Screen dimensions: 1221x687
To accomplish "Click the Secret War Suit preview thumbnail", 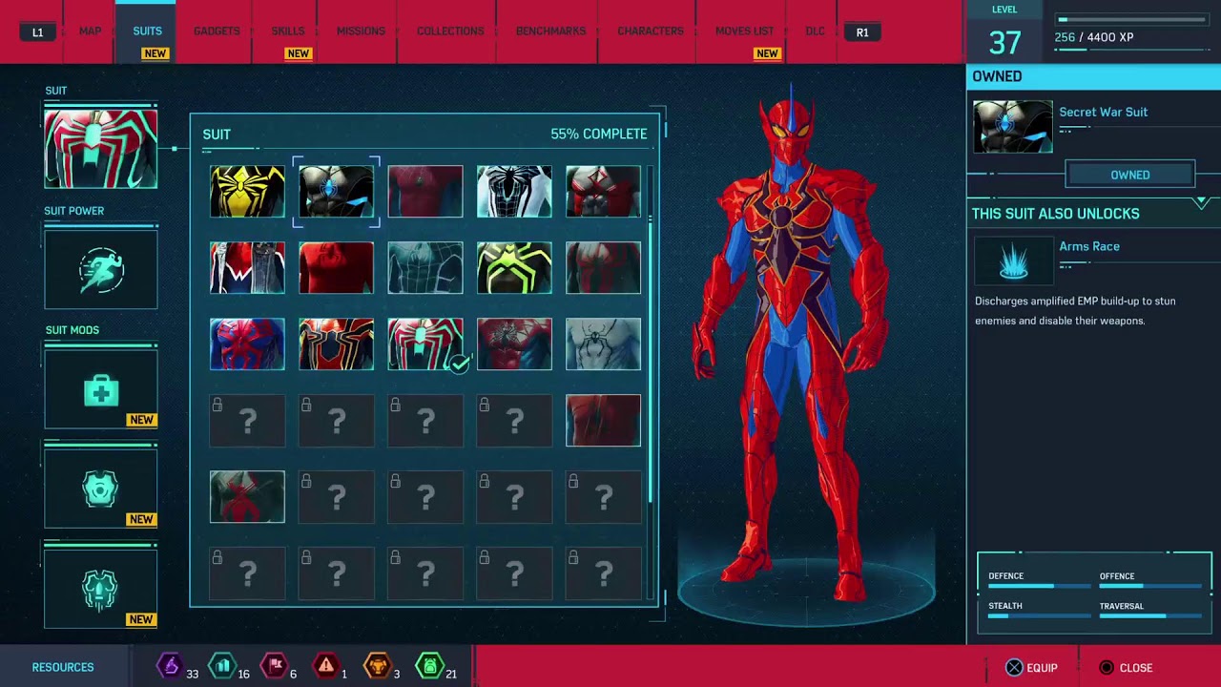I will [x=1013, y=127].
